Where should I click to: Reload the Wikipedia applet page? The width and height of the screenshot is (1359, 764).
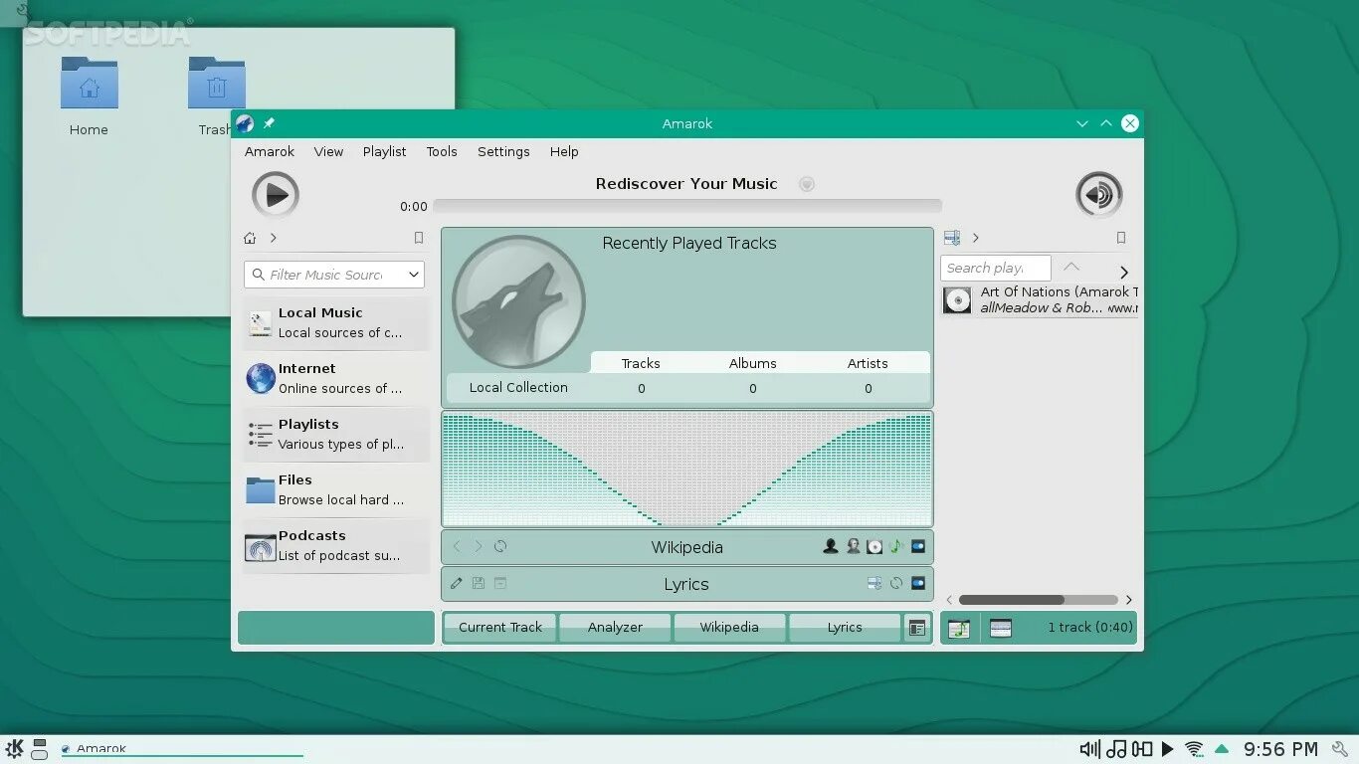tap(500, 546)
